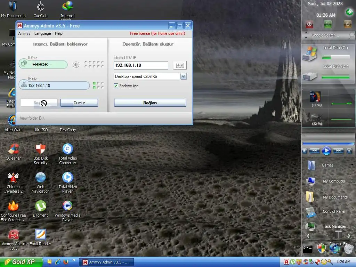Open the Foxit Reader desktop icon

point(40,237)
